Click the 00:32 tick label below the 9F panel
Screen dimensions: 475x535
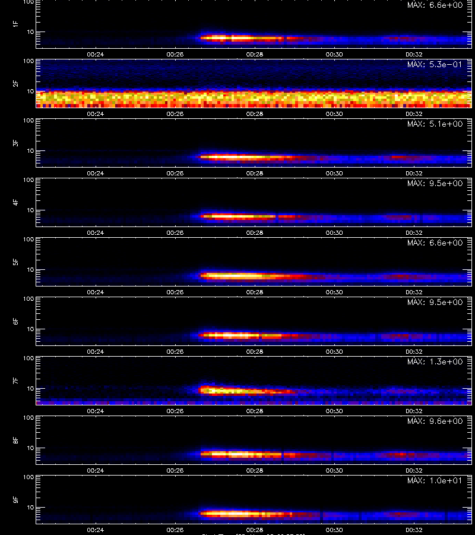pos(414,530)
